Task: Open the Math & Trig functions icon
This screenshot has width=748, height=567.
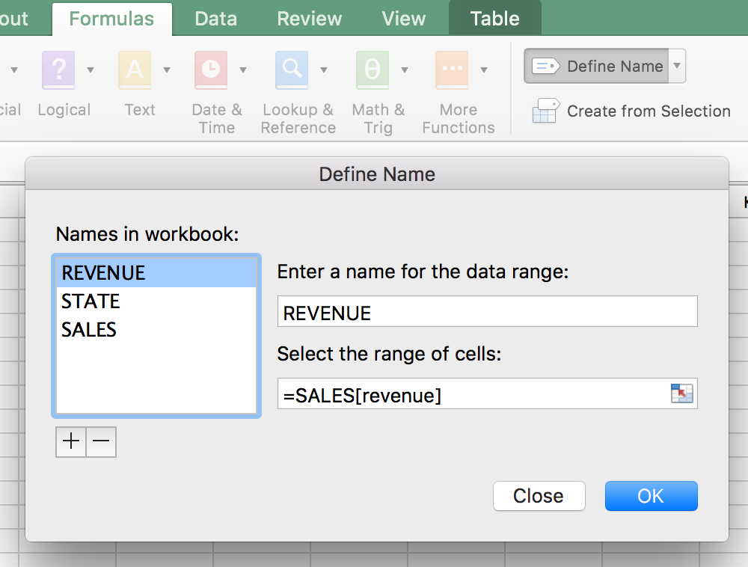Action: click(373, 70)
